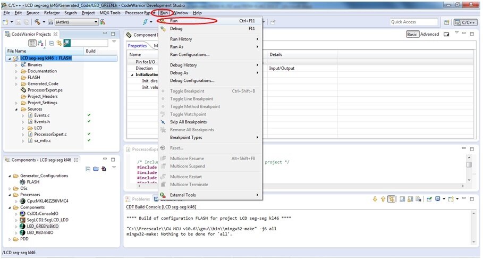Click Collapse All icon in Components panel
The image size is (483, 259).
[x=89, y=169]
